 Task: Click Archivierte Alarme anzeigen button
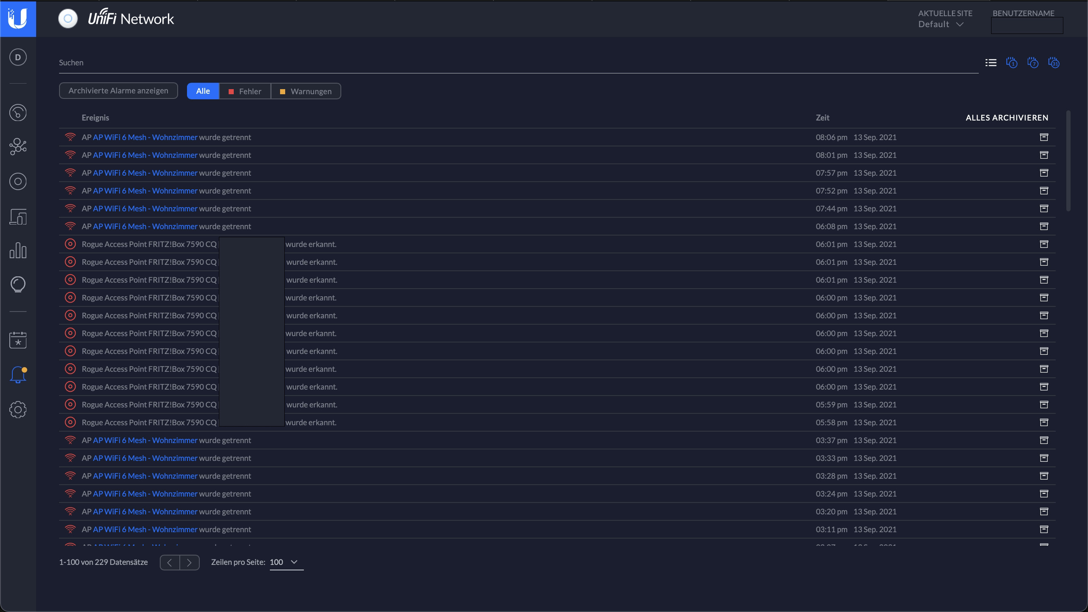pyautogui.click(x=118, y=91)
